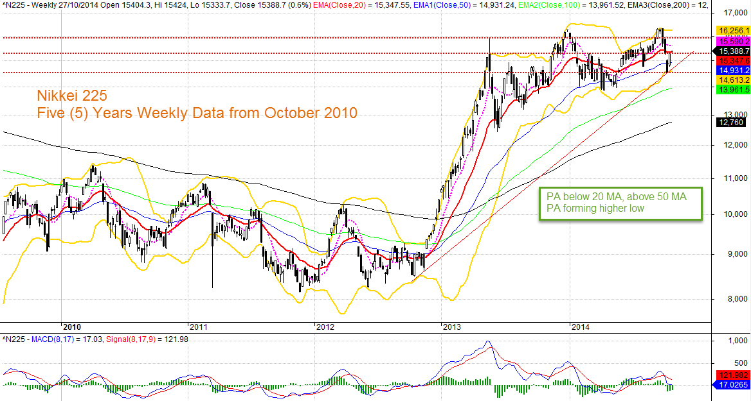Click the red 15,347.6 EMA label
This screenshot has width=751, height=401.
[733, 61]
